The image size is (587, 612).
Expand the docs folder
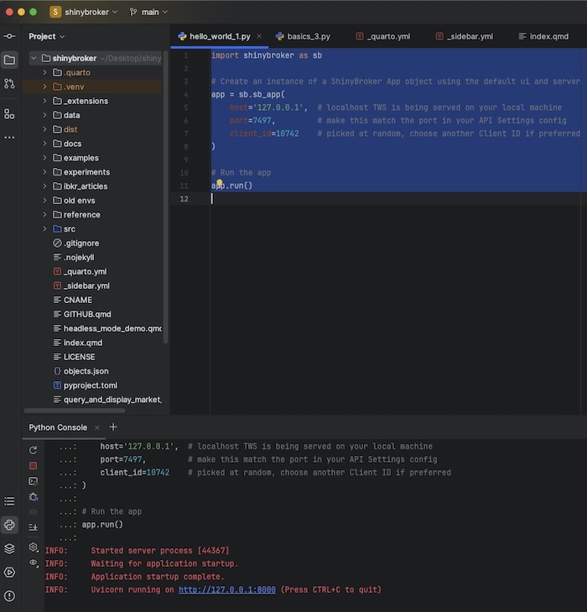point(44,144)
